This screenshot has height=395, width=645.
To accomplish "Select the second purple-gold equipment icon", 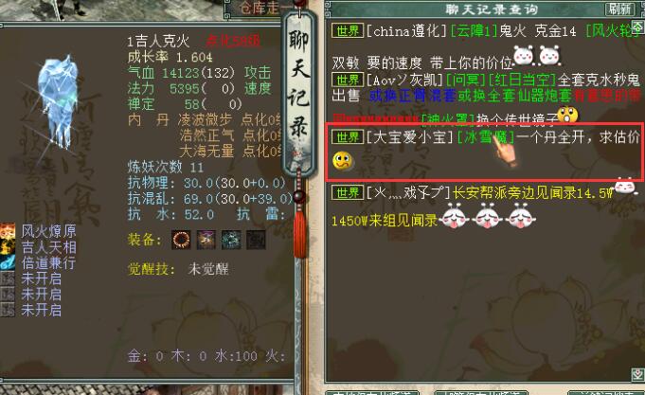I will 206,240.
